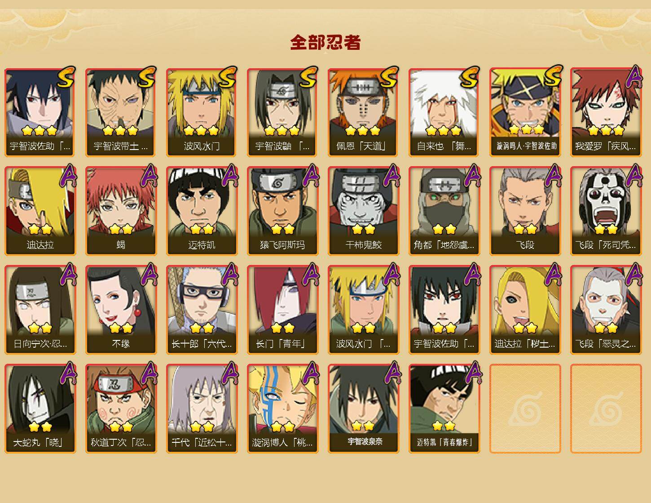Image resolution: width=651 pixels, height=503 pixels.
Task: Select the 大蛇丸「晓」 card
Action: (x=40, y=409)
